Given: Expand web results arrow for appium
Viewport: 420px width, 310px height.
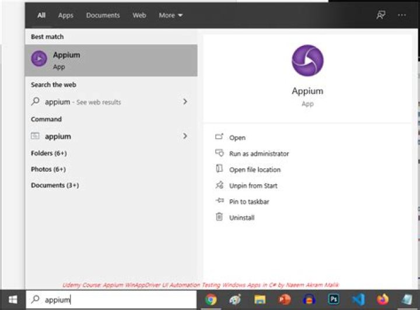Looking at the screenshot, I should point(185,101).
